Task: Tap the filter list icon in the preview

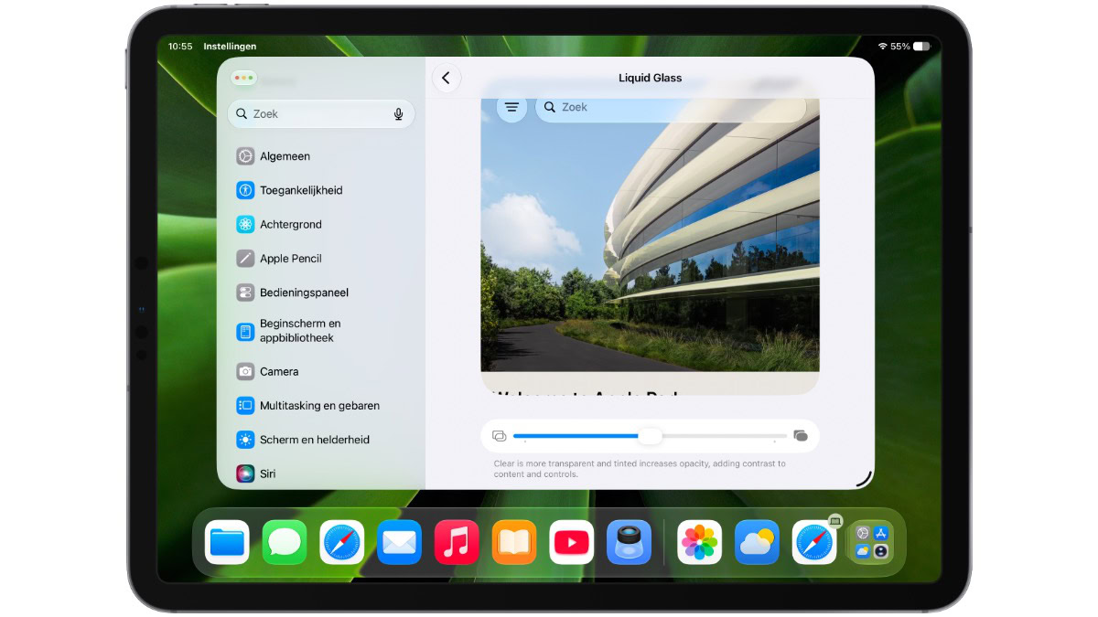Action: tap(511, 107)
